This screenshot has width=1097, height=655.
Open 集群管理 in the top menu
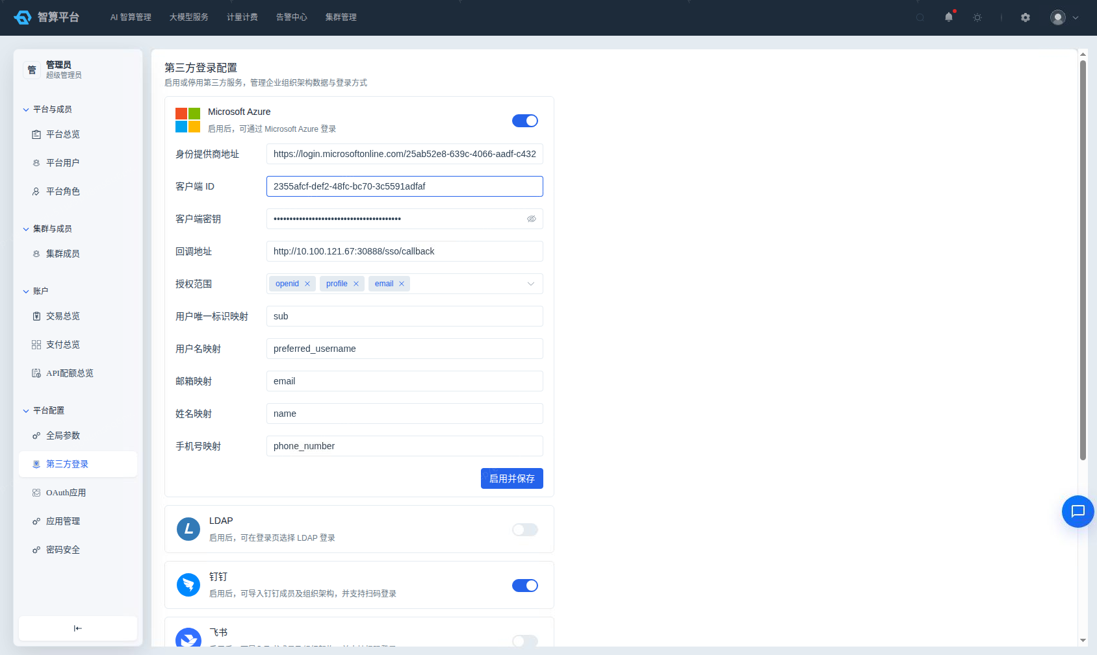click(x=341, y=18)
